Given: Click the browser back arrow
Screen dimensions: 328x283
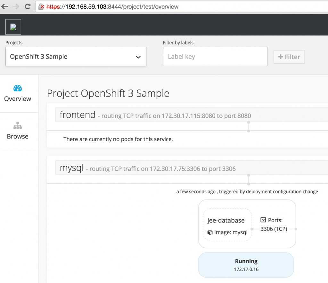Looking at the screenshot, I should pos(4,6).
